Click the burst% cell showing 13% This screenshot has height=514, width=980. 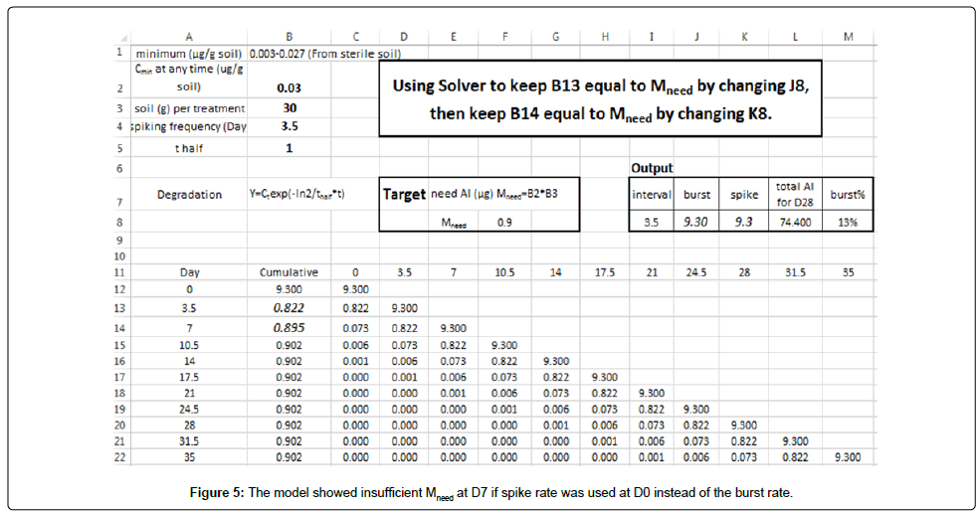click(848, 224)
